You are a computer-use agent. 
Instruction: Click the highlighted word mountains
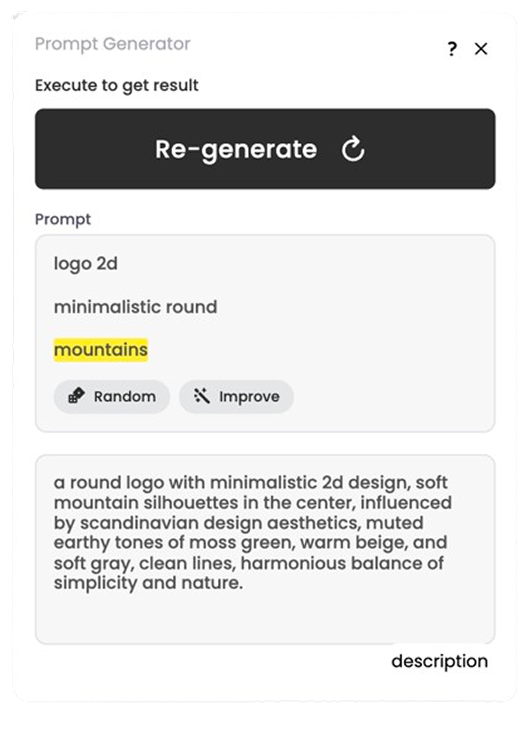[101, 350]
